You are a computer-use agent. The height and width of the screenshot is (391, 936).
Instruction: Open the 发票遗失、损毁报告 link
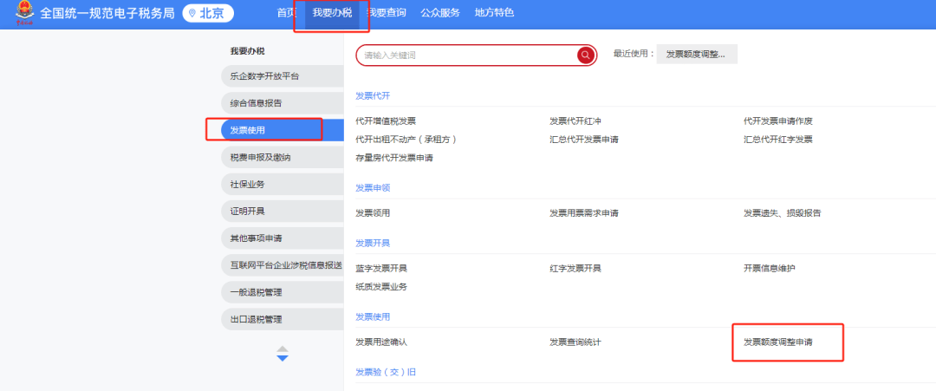click(x=782, y=213)
